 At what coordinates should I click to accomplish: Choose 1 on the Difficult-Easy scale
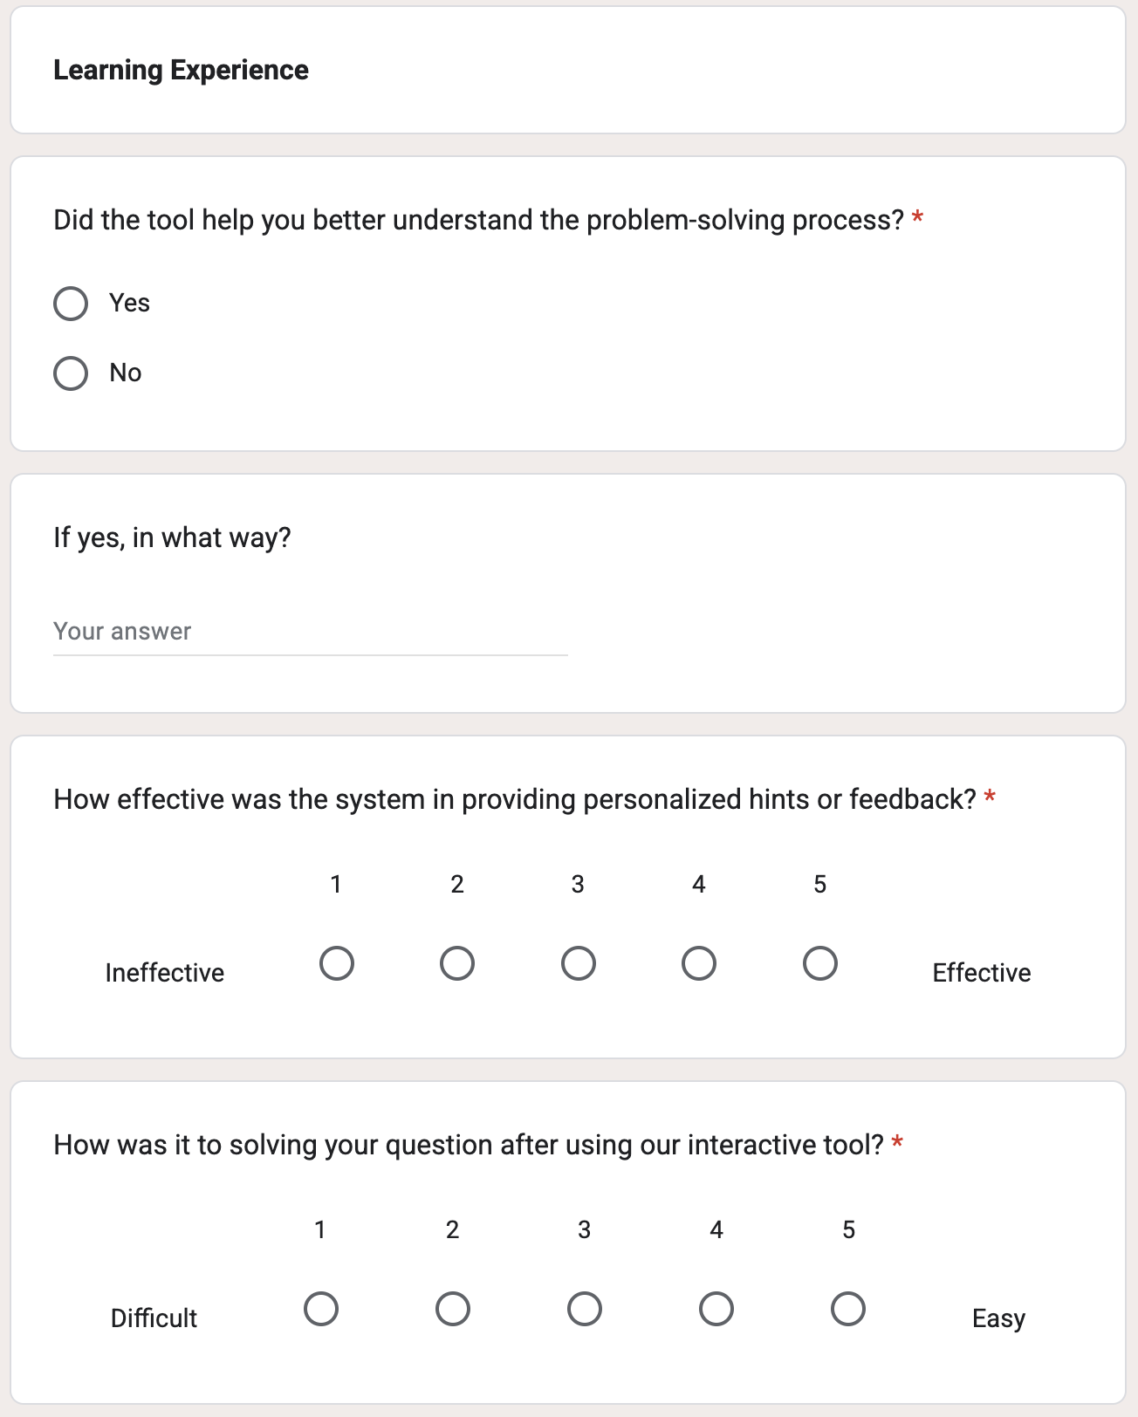321,1310
